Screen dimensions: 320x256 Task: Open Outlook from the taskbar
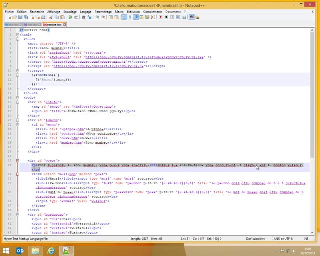click(20, 250)
